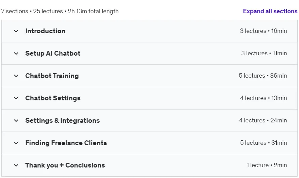Image resolution: width=299 pixels, height=178 pixels.
Task: Open the Settings & Integrations section title
Action: pos(63,120)
